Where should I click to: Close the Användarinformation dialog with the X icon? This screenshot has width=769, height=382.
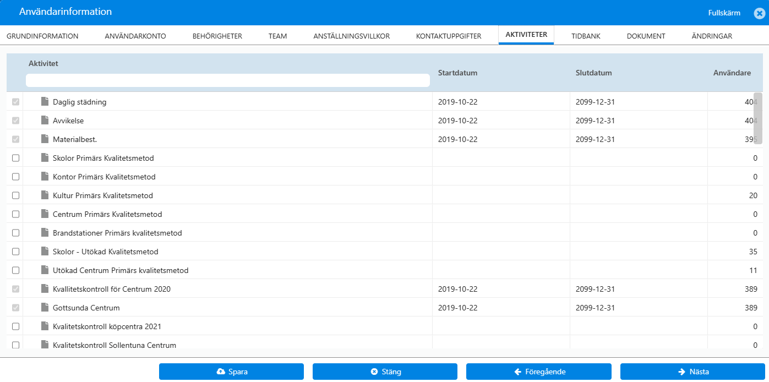(x=760, y=13)
